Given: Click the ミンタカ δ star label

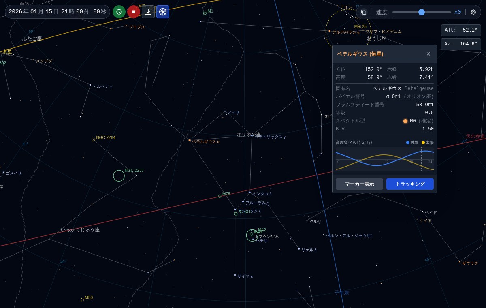Looking at the screenshot, I should pyautogui.click(x=262, y=194).
